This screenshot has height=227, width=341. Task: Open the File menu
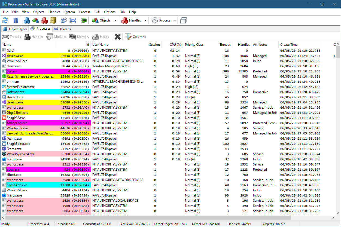5,12
